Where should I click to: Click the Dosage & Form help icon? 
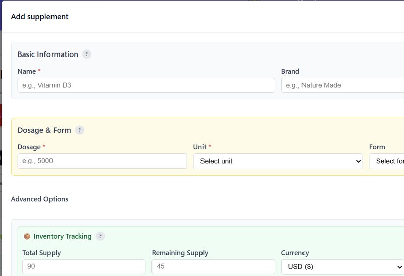pos(80,130)
